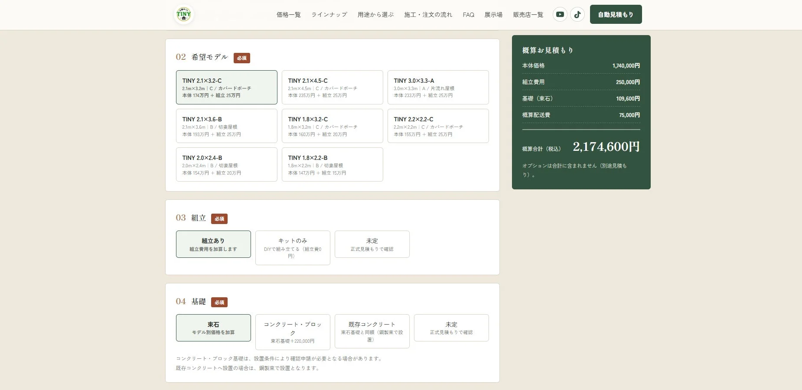This screenshot has height=390, width=802.
Task: Select model TINY 1.8×2.2-B
Action: pyautogui.click(x=332, y=164)
